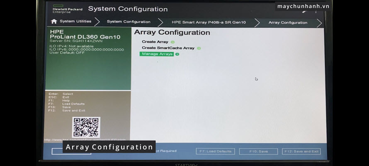Click F10: Save in the key legend
369x166 pixels.
[x=59, y=107]
